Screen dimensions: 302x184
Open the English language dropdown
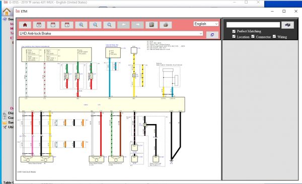[x=206, y=24]
